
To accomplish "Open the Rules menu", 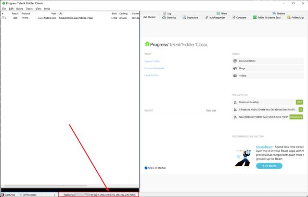I will [19, 9].
